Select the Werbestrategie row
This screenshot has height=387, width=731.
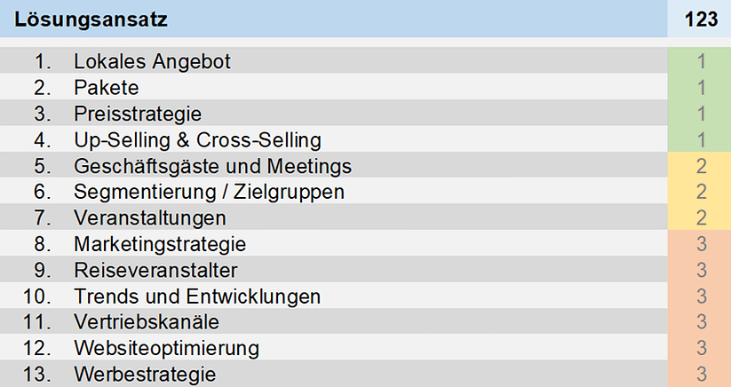click(x=333, y=374)
